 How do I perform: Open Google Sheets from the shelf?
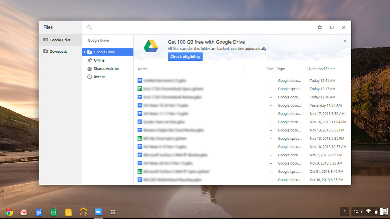[x=53, y=212]
